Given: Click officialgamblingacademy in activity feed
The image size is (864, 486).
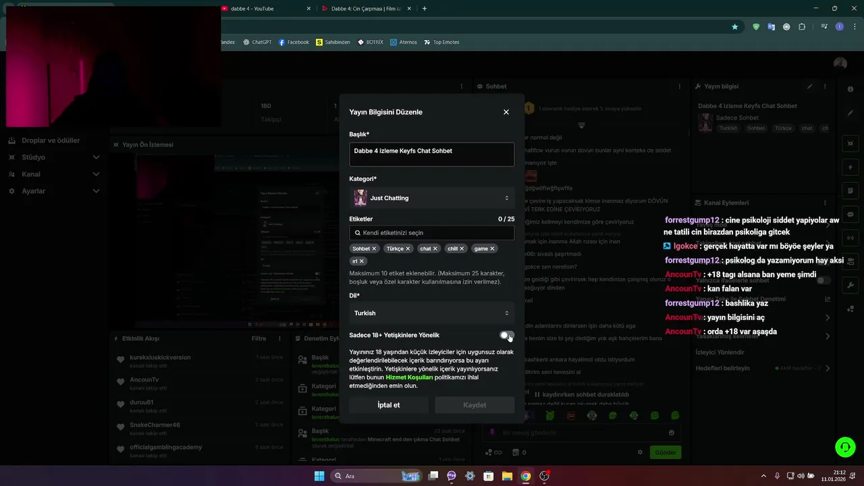Looking at the screenshot, I should [165, 448].
